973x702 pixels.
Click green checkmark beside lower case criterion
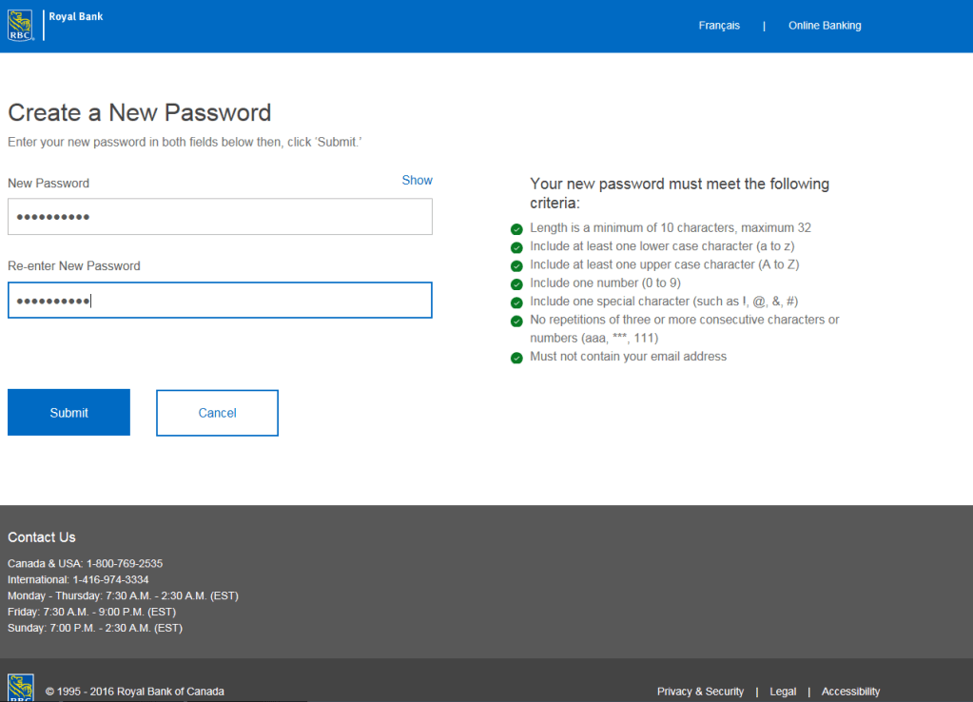pos(516,247)
